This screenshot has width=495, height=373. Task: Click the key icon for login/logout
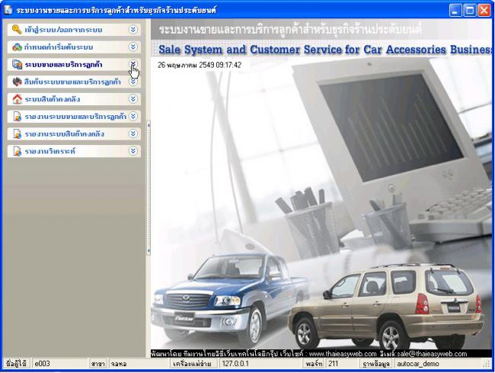click(17, 30)
